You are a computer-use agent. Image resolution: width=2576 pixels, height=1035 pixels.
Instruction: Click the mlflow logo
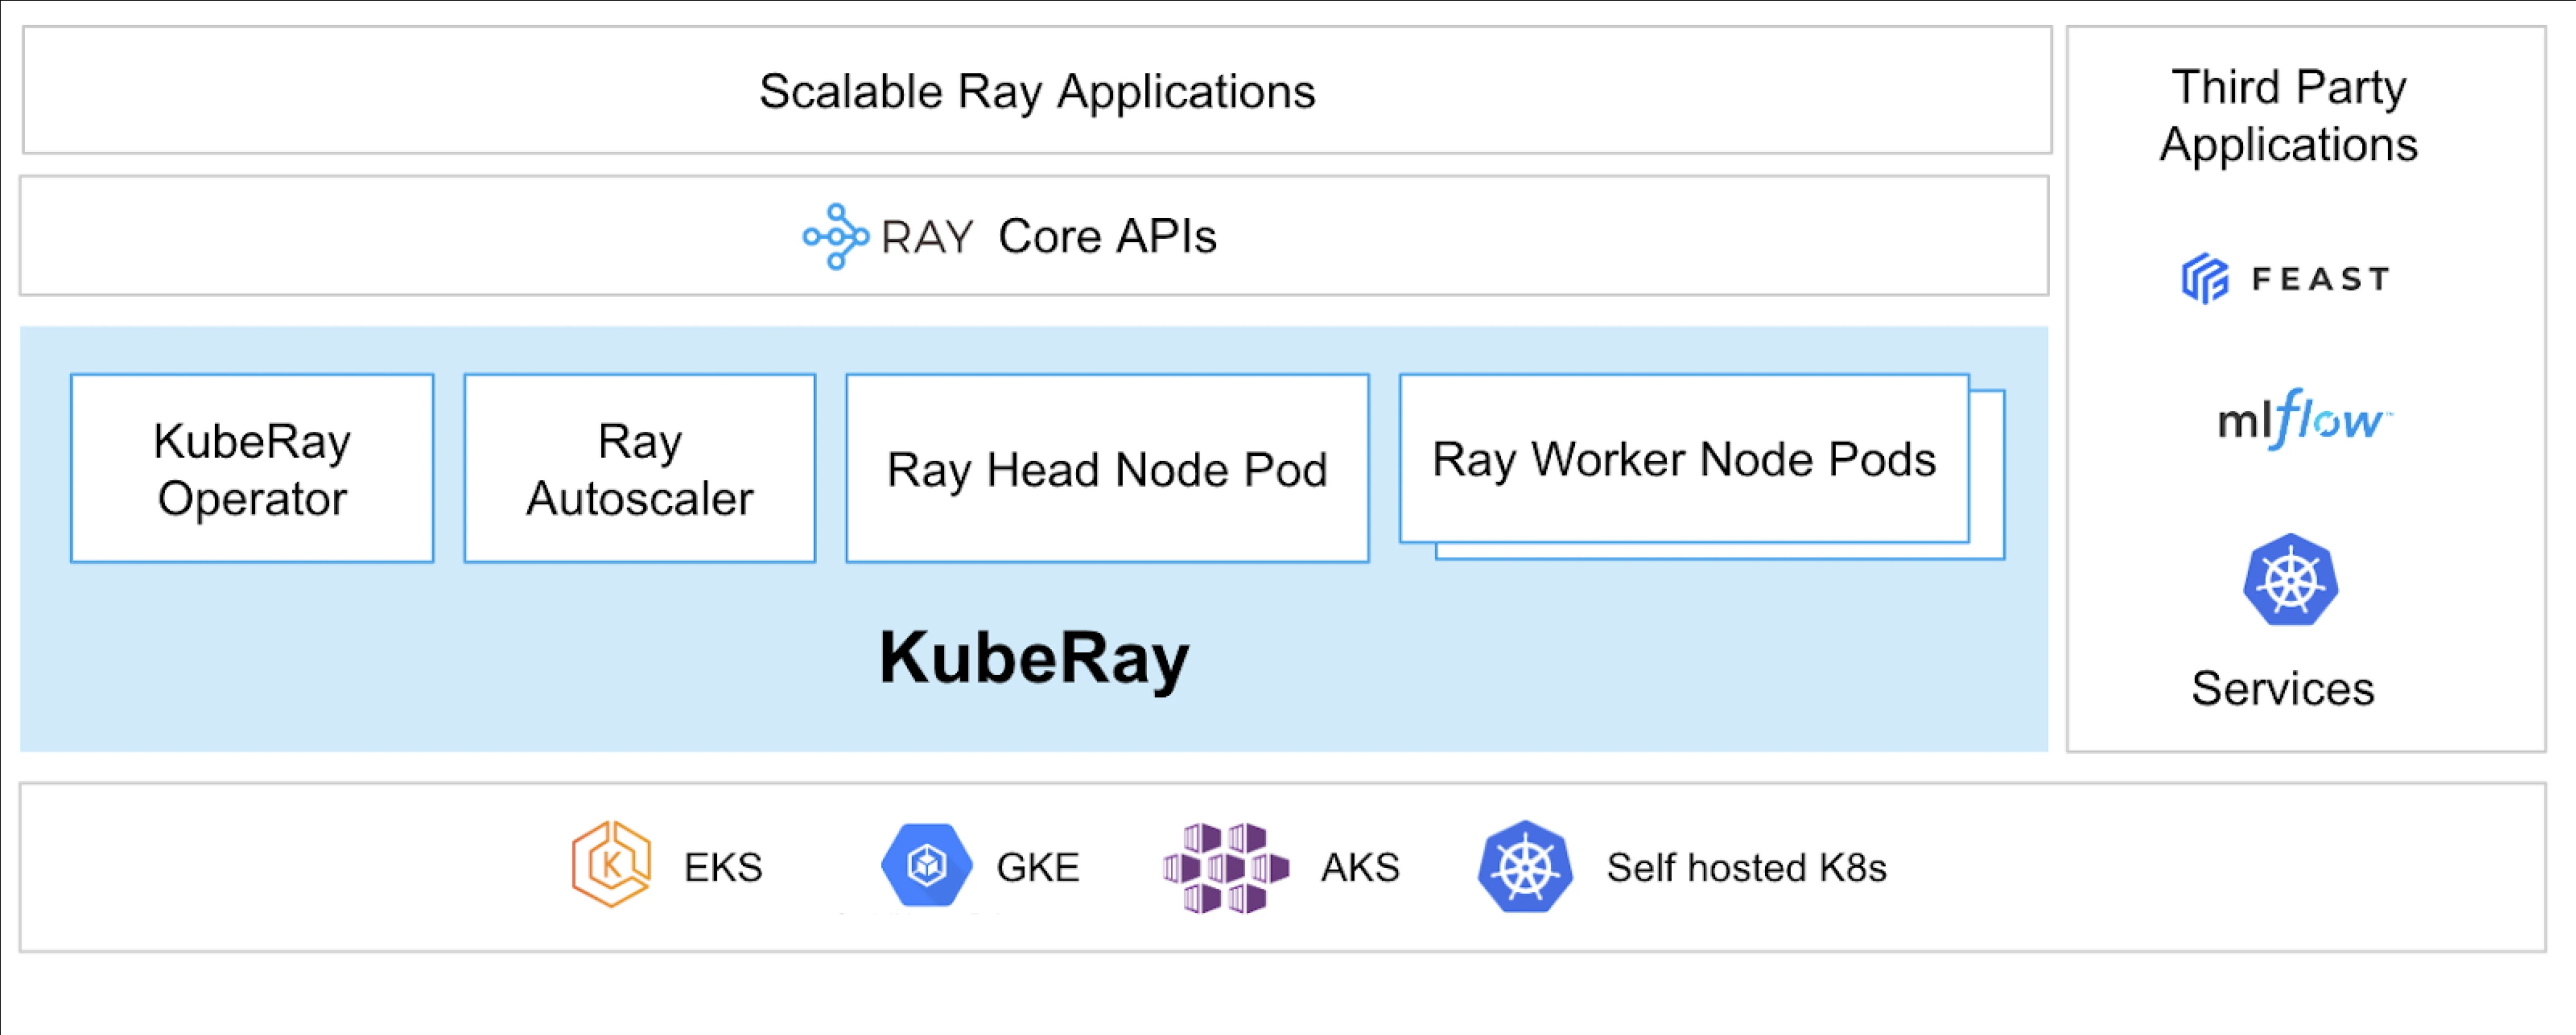[x=2303, y=419]
